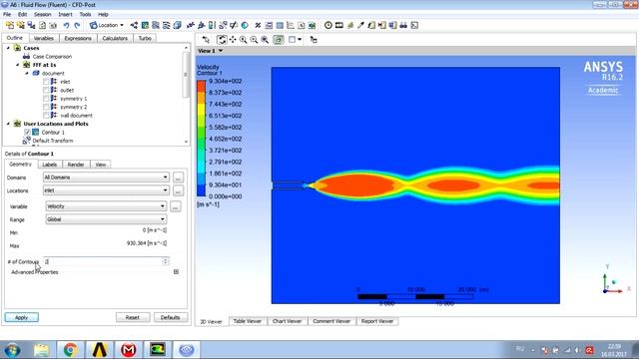Tick the wall document checkbox
The image size is (639, 359).
click(x=46, y=116)
